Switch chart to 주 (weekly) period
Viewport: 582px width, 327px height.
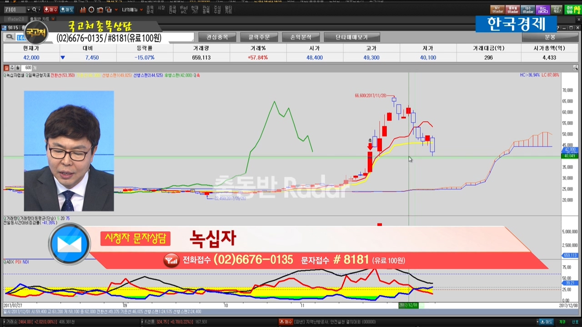[12, 68]
